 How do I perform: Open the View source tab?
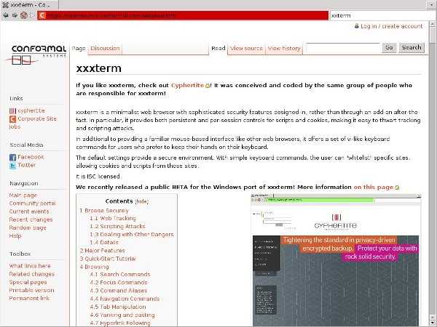pyautogui.click(x=246, y=49)
